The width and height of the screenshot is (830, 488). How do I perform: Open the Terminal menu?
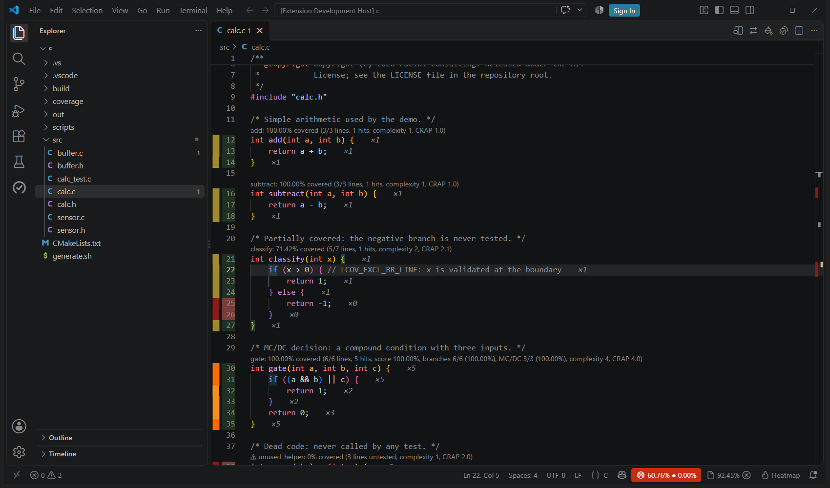(193, 10)
